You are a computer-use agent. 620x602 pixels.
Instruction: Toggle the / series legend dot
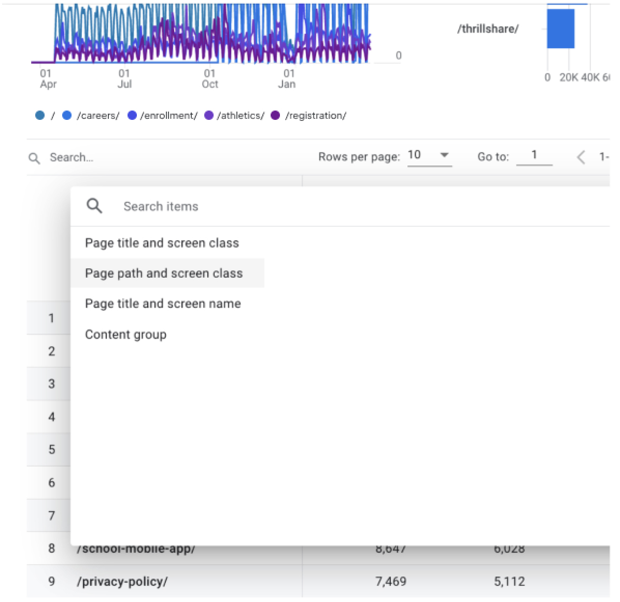(40, 115)
